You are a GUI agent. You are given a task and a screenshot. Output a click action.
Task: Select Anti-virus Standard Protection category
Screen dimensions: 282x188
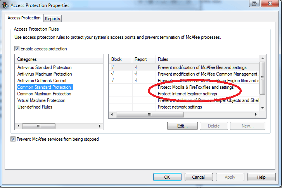[x=44, y=67]
